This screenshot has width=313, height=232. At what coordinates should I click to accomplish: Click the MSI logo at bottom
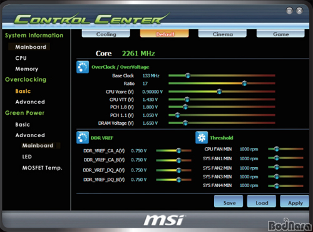[x=164, y=220]
